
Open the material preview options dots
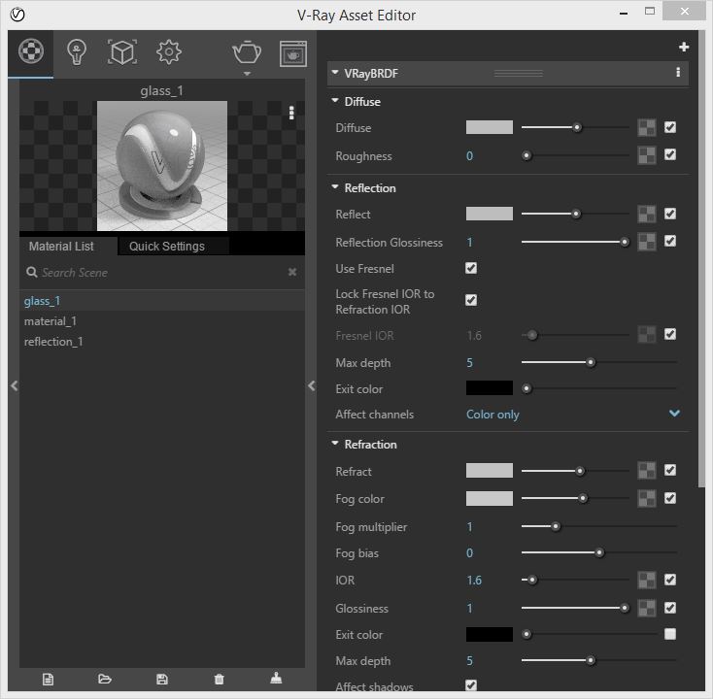291,113
